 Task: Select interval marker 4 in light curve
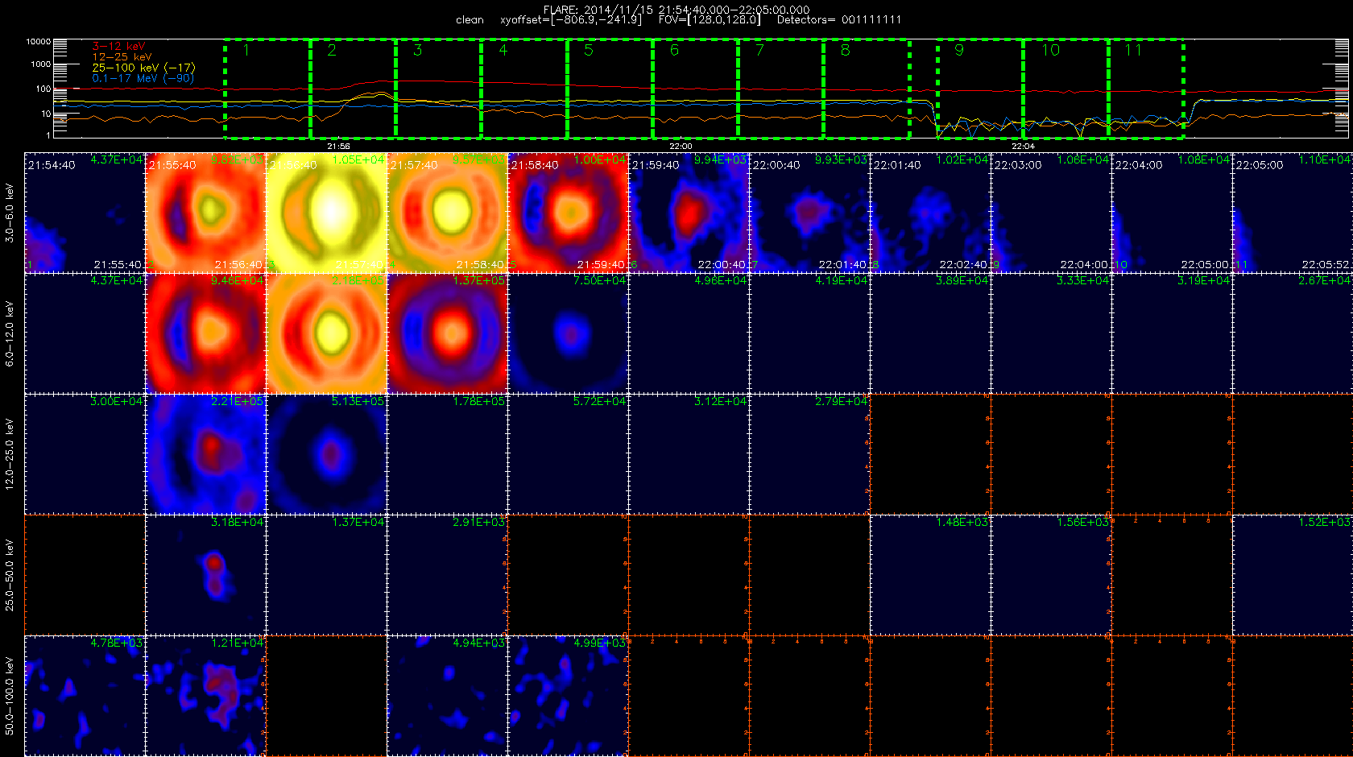pyautogui.click(x=503, y=50)
